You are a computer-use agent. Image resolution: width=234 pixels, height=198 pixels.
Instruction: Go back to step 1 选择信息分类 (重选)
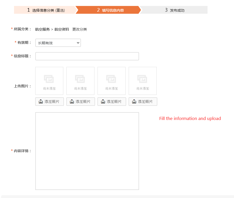pyautogui.click(x=46, y=10)
